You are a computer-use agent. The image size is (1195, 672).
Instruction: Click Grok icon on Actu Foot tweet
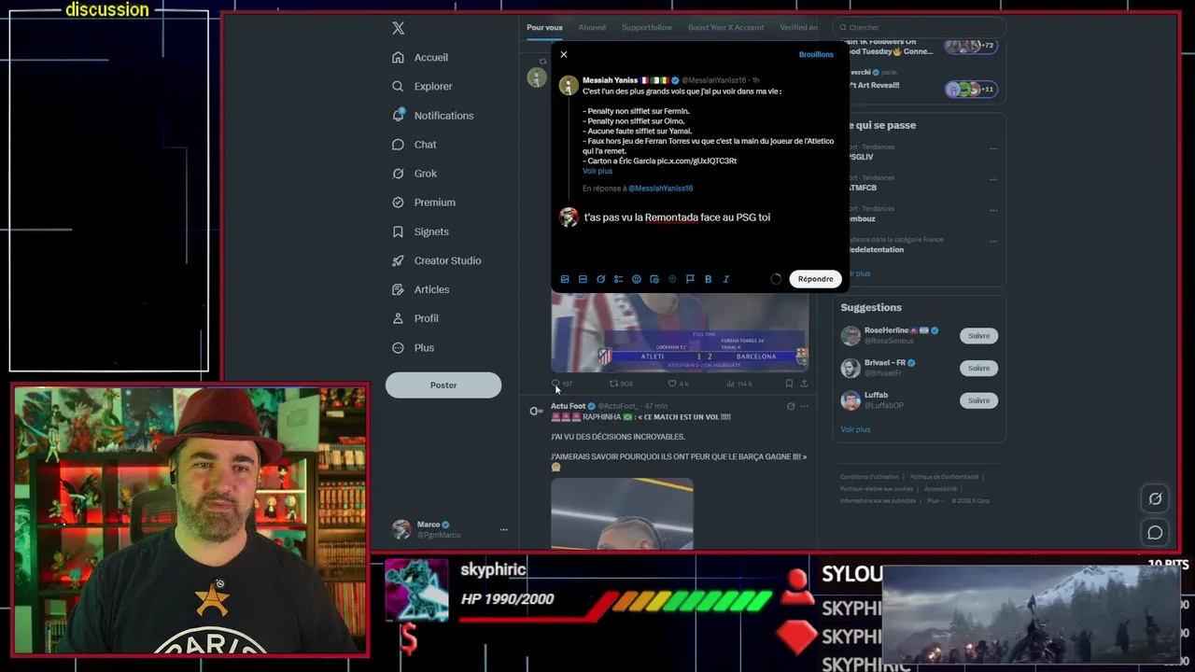pyautogui.click(x=791, y=406)
